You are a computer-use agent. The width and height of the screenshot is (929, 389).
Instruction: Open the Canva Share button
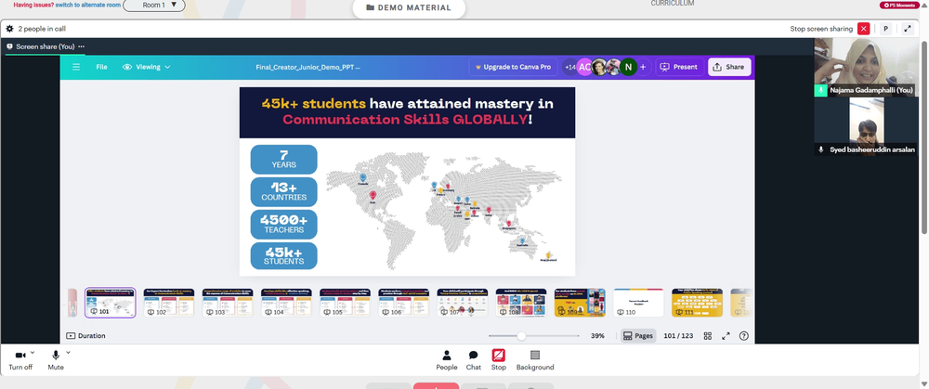pyautogui.click(x=728, y=67)
